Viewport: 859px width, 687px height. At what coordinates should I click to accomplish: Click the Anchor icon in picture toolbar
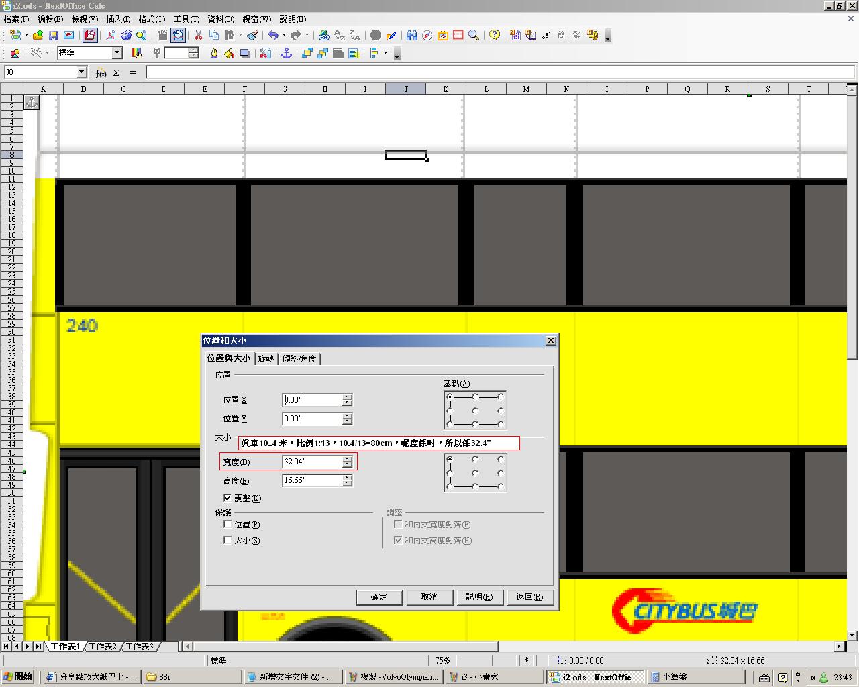coord(287,53)
